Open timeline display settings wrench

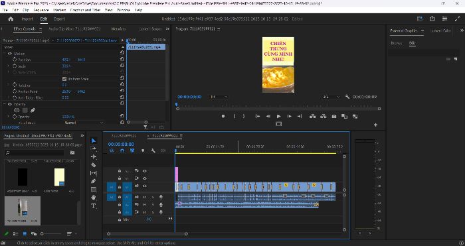pyautogui.click(x=153, y=151)
